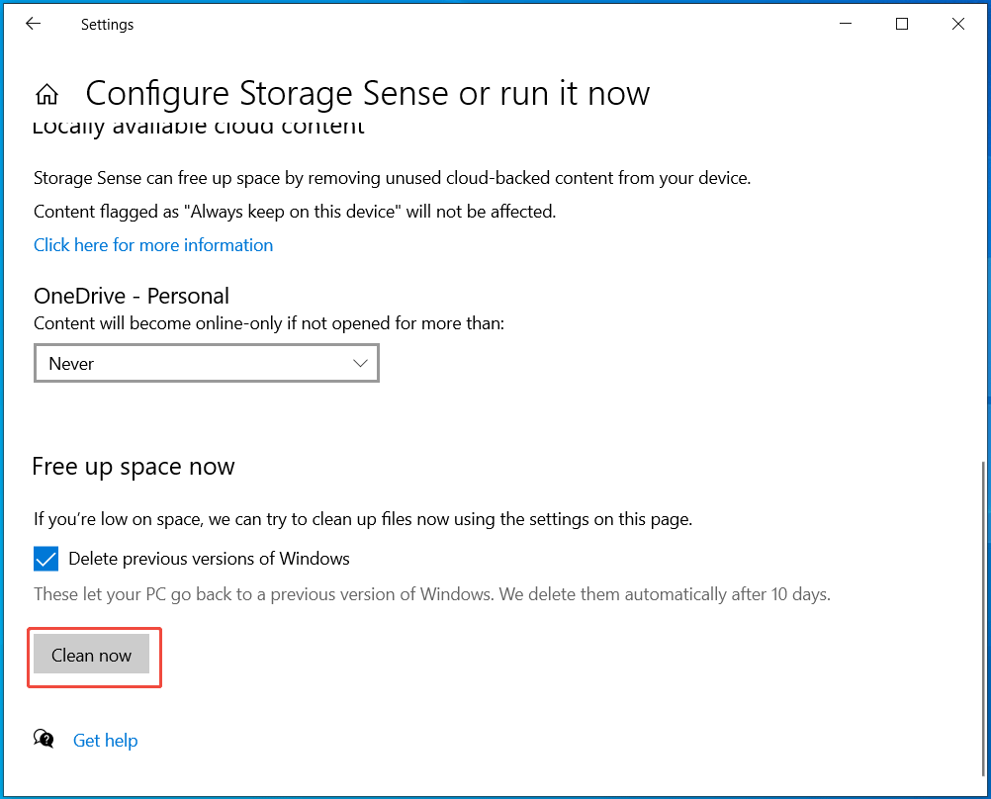Click the home icon beside the page title
Image resolution: width=991 pixels, height=799 pixels.
click(x=46, y=93)
